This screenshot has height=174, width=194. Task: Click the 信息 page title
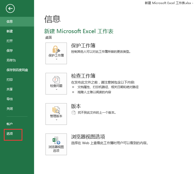(x=52, y=19)
